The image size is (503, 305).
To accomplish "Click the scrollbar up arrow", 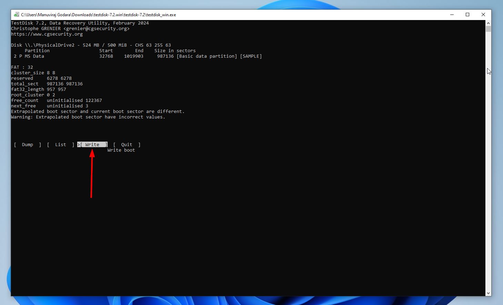I will pos(489,22).
